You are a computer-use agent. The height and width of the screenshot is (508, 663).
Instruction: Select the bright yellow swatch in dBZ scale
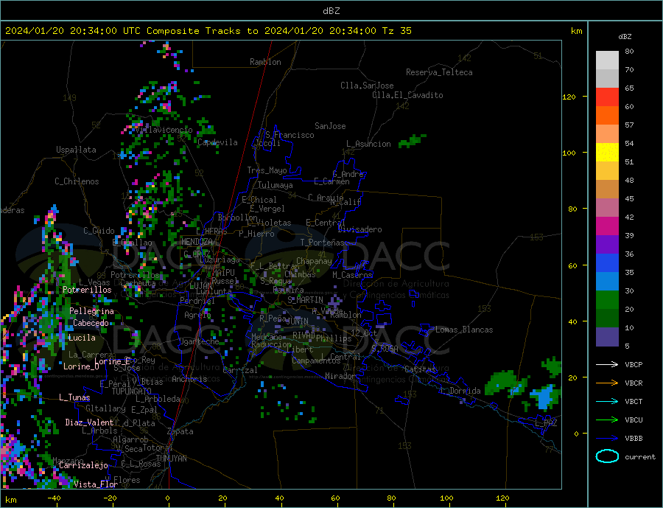click(607, 153)
